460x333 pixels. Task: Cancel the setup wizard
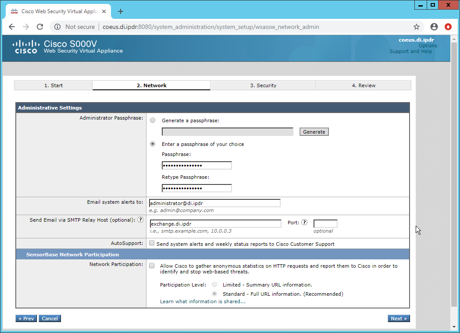coord(50,319)
